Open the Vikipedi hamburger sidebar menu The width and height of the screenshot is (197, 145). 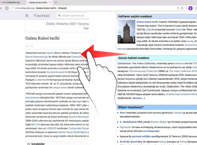click(x=27, y=15)
